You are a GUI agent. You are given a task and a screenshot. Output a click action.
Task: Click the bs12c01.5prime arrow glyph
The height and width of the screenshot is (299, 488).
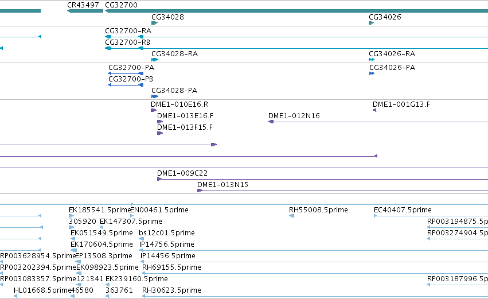(x=141, y=239)
